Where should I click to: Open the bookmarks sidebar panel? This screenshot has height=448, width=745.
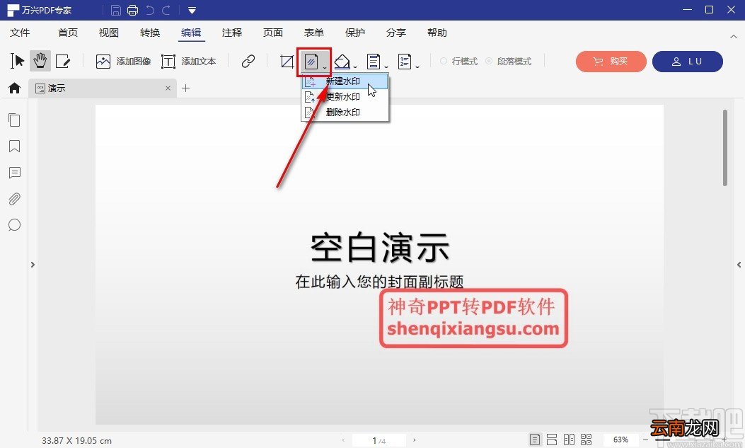14,146
